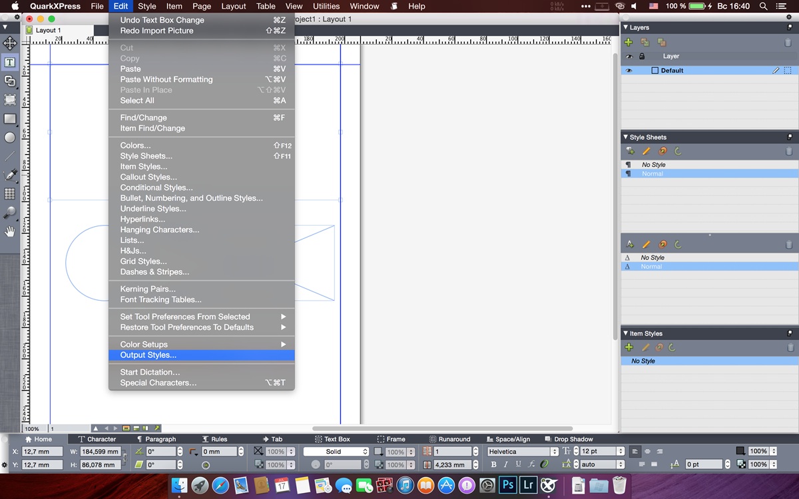The height and width of the screenshot is (499, 799).
Task: Toggle visibility eye of Default layer
Action: click(629, 71)
